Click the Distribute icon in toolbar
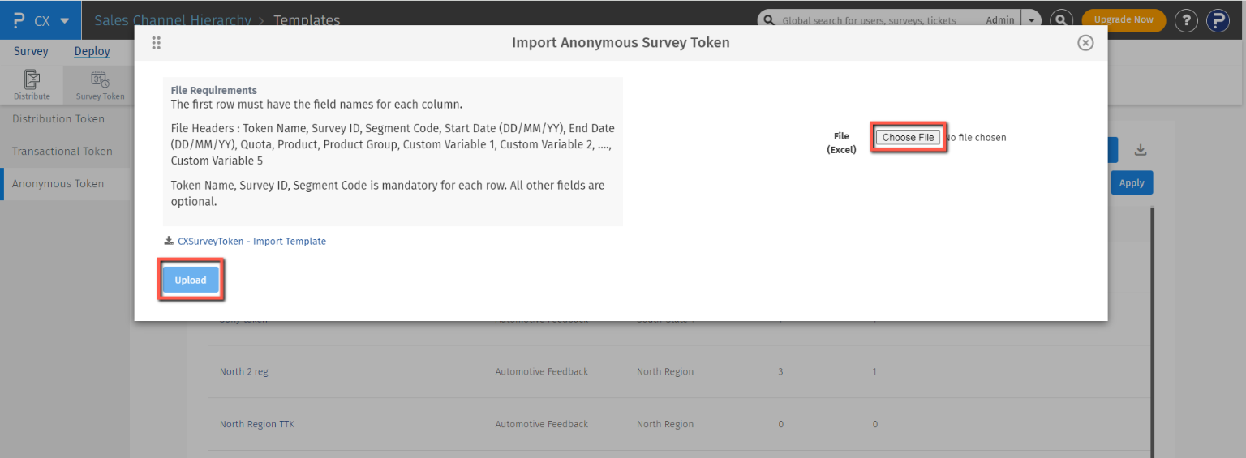 pos(32,85)
